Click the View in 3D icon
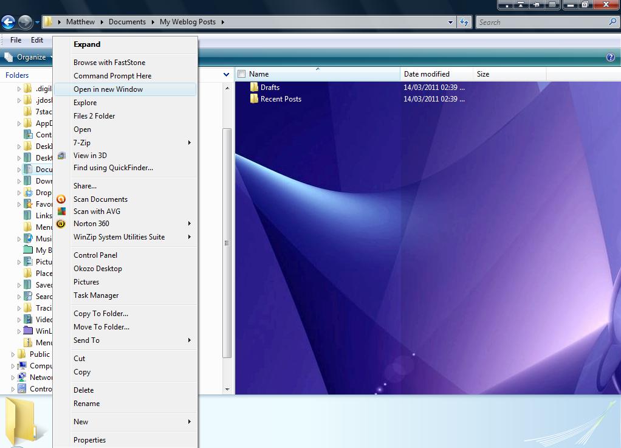 (x=61, y=156)
